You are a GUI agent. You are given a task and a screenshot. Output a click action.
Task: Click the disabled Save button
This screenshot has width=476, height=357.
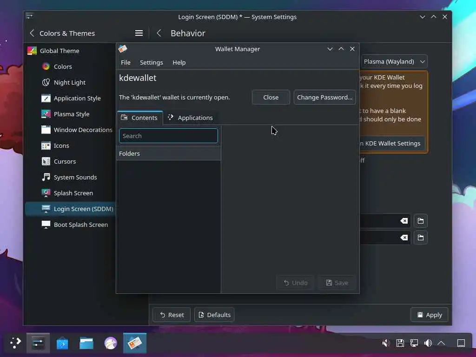click(337, 283)
